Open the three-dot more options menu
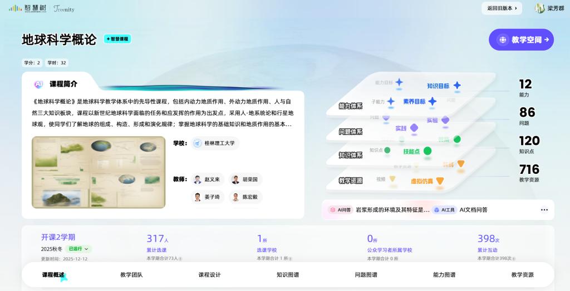 544,210
